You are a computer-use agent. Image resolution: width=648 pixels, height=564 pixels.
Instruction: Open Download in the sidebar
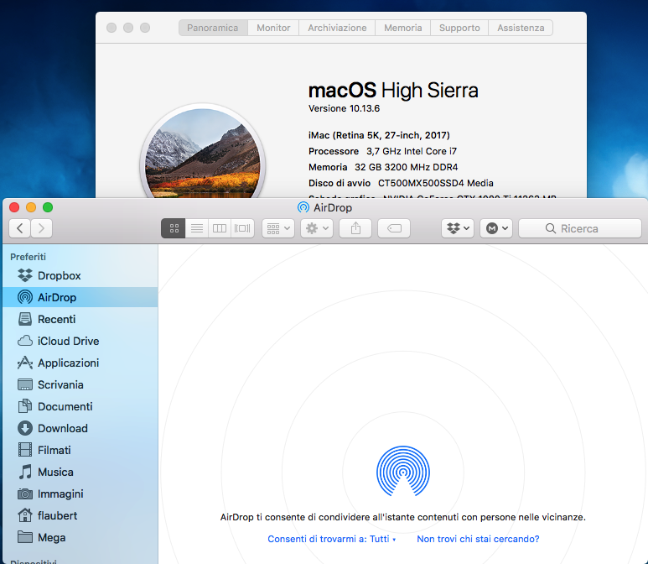[80, 428]
